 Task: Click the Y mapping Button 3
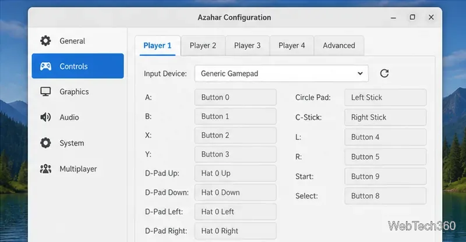pos(235,154)
